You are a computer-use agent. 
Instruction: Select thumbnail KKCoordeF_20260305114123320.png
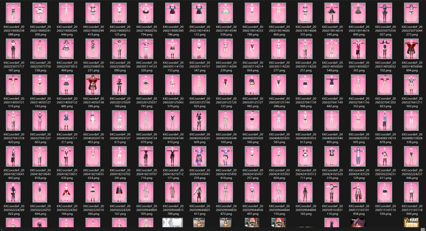[146, 49]
